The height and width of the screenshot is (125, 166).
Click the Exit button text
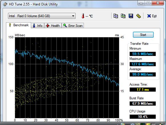pos(154,16)
